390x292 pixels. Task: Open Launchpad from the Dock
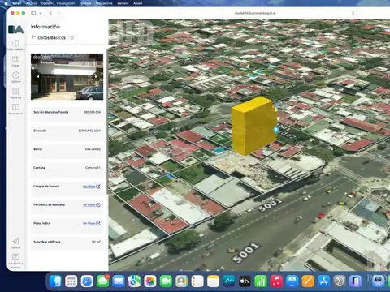(x=71, y=281)
